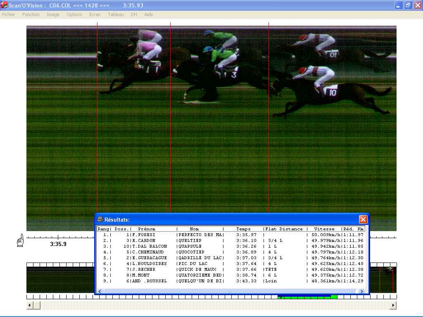This screenshot has width=423, height=317.
Task: Open the DH menu
Action: tap(134, 14)
